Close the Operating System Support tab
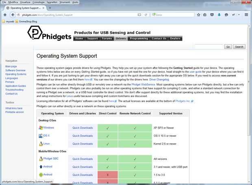This screenshot has height=185, width=252. [x=43, y=8]
